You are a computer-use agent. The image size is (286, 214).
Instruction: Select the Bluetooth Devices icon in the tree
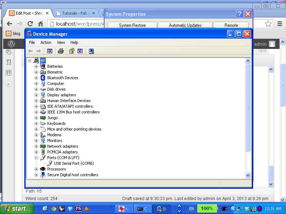tap(43, 78)
